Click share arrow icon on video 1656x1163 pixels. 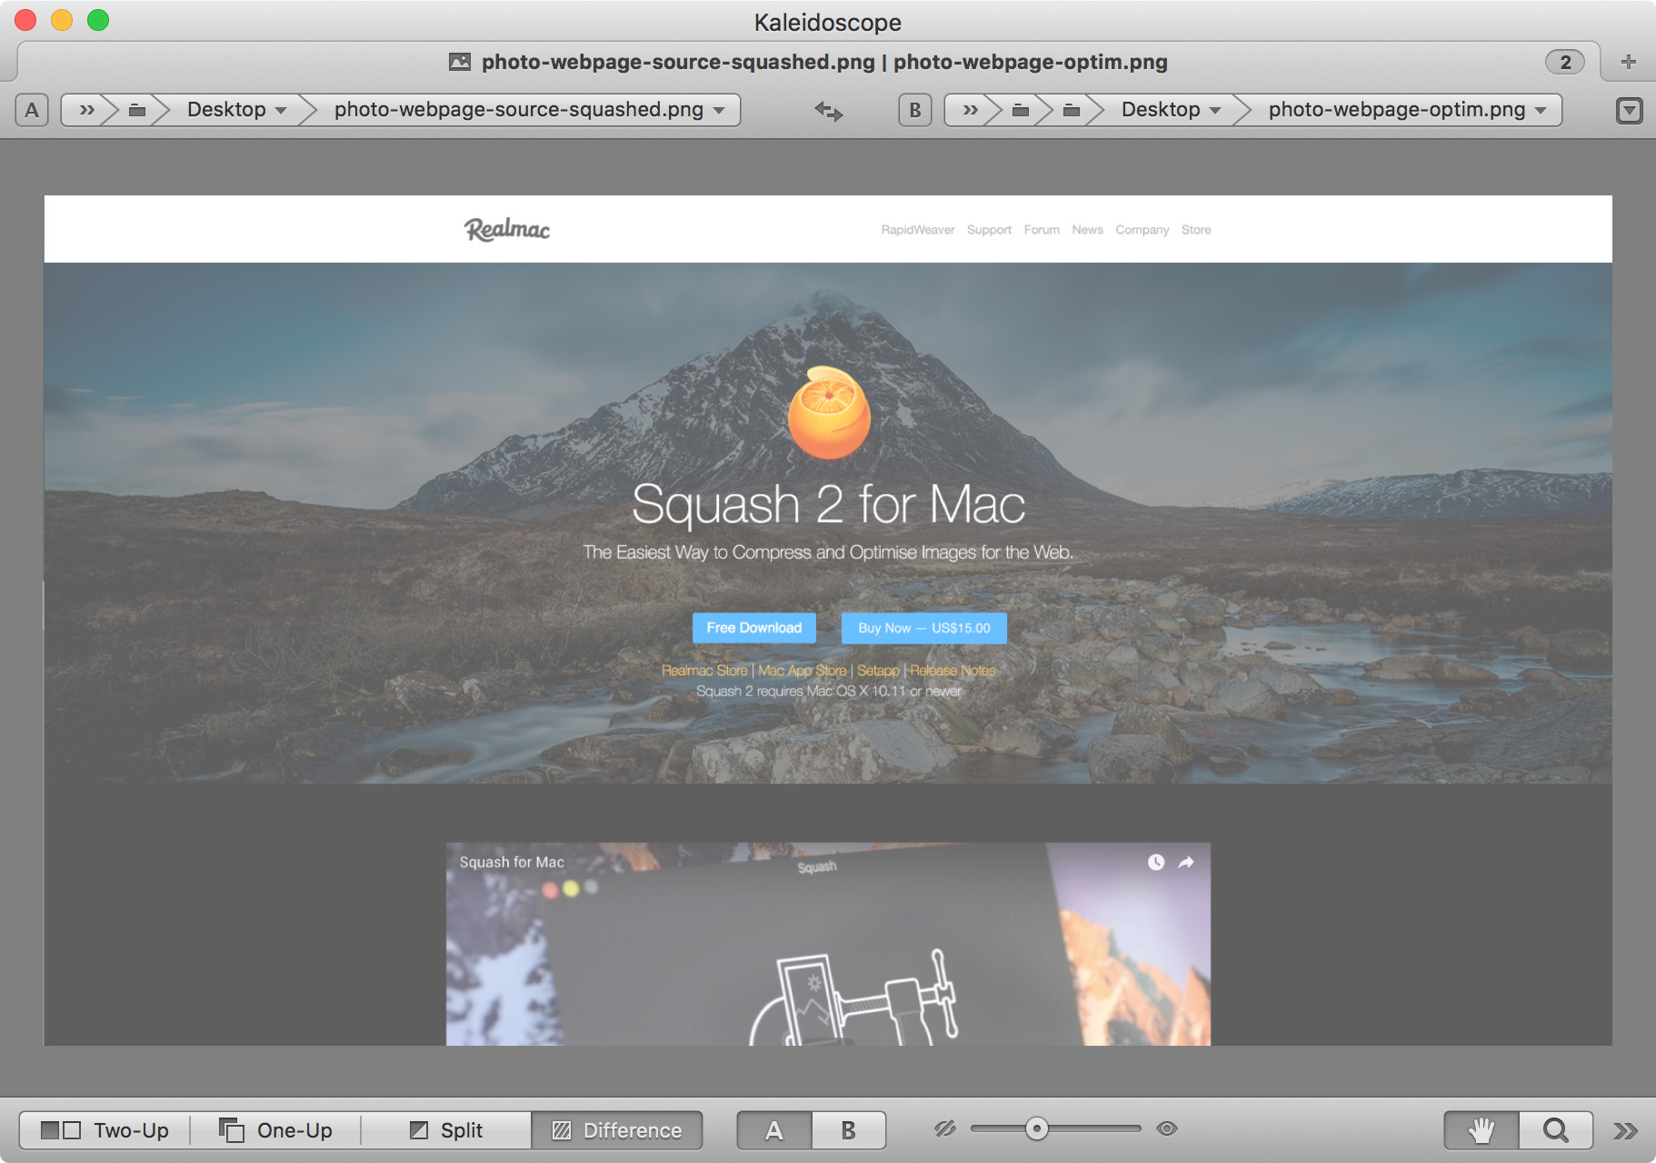[1186, 862]
